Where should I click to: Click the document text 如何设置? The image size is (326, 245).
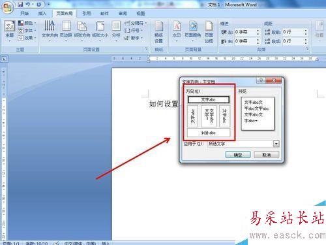tap(164, 104)
